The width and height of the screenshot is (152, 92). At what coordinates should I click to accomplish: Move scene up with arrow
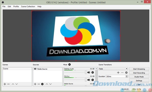click(x=13, y=84)
